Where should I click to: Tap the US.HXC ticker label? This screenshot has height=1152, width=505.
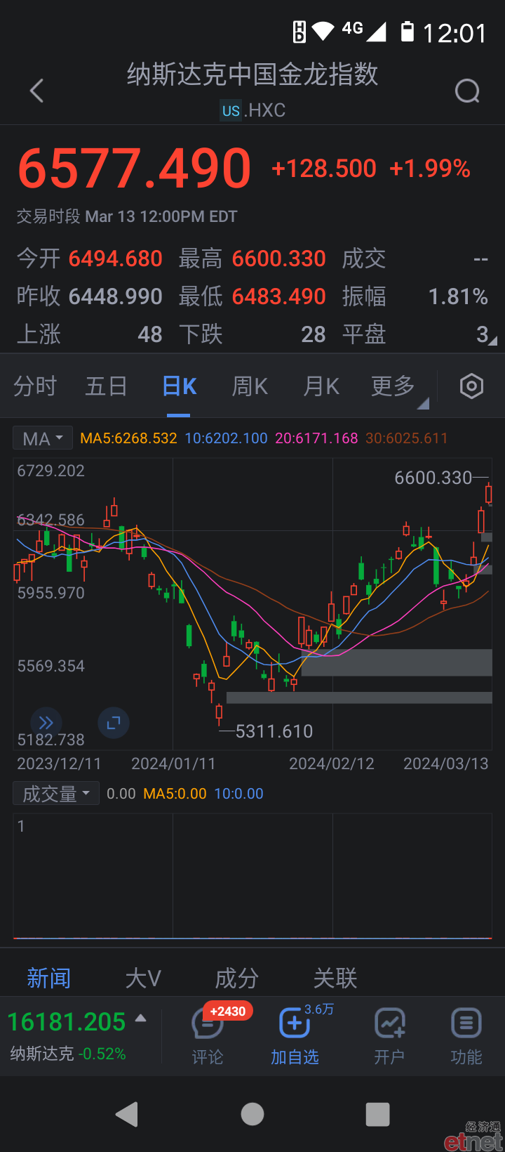tap(252, 110)
